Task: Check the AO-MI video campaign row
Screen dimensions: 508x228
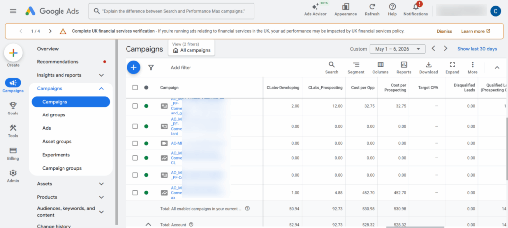Action: pyautogui.click(x=135, y=143)
